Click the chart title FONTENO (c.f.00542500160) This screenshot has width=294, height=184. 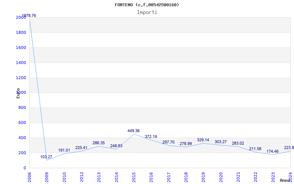pyautogui.click(x=147, y=5)
